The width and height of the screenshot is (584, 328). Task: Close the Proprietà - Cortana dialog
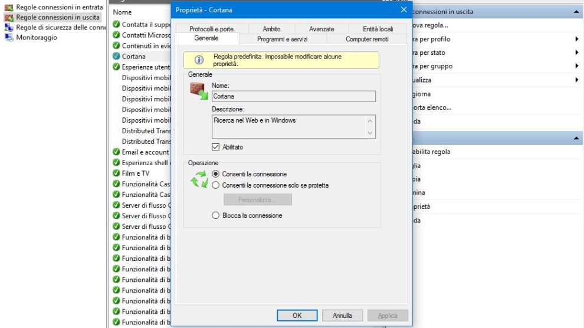tap(403, 9)
